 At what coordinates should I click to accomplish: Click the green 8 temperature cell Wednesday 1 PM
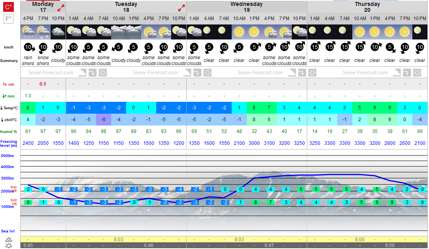[254, 108]
